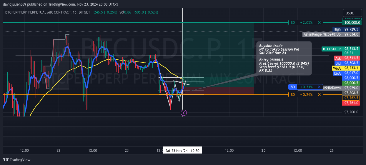Click the TradingView logo
Image resolution: width=366 pixels, height=165 pixels.
(17, 160)
